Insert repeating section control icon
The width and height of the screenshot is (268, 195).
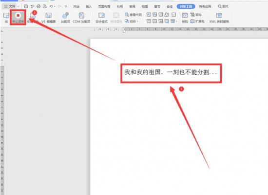(167, 21)
